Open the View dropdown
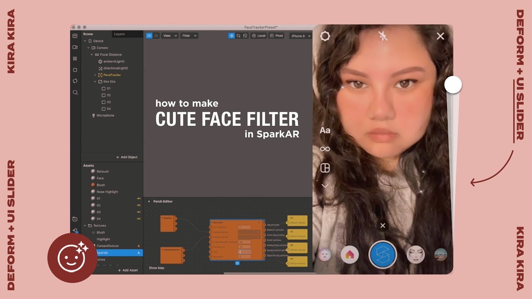 170,36
